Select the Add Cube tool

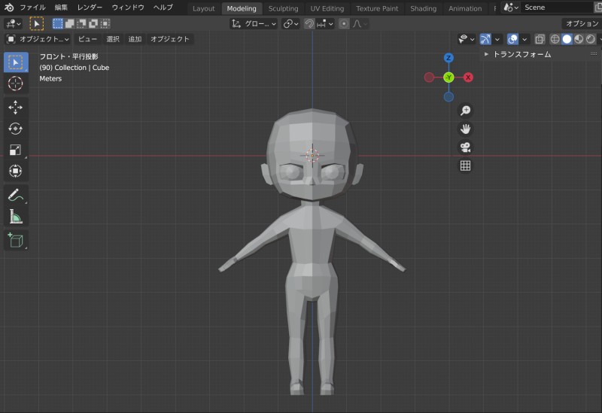coord(16,241)
